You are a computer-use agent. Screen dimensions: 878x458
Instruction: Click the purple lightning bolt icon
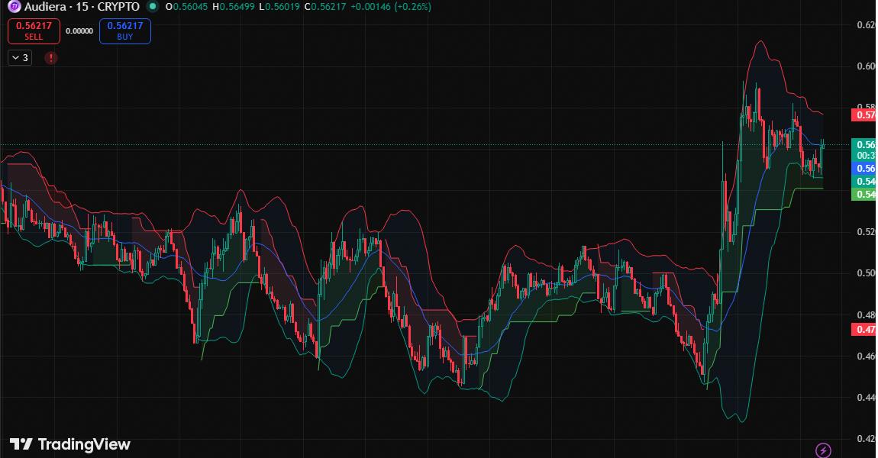(x=823, y=450)
